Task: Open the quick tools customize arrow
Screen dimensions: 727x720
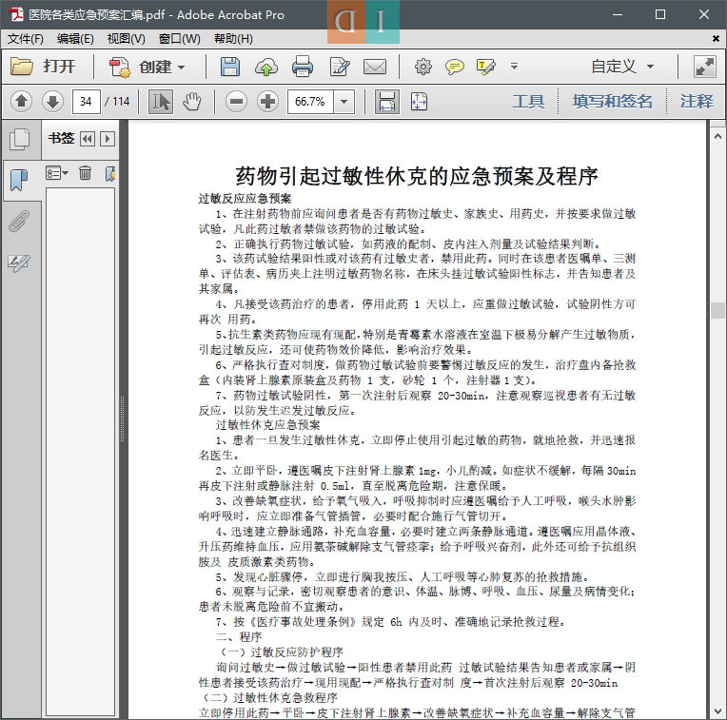Action: tap(514, 67)
